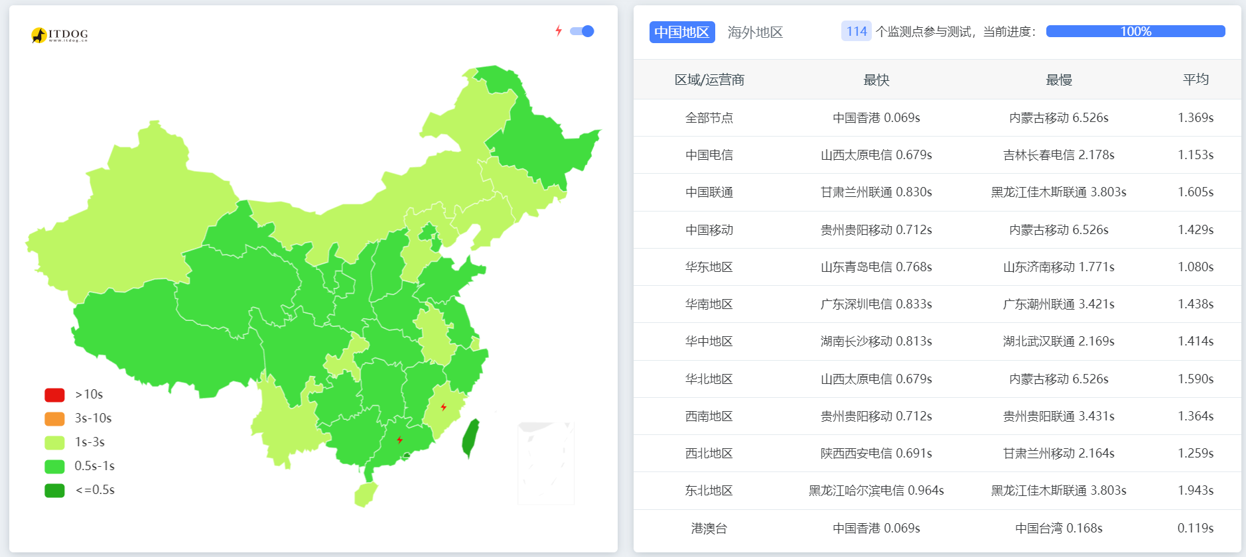Image resolution: width=1246 pixels, height=557 pixels.
Task: Click the 100% progress bar
Action: [x=1135, y=31]
